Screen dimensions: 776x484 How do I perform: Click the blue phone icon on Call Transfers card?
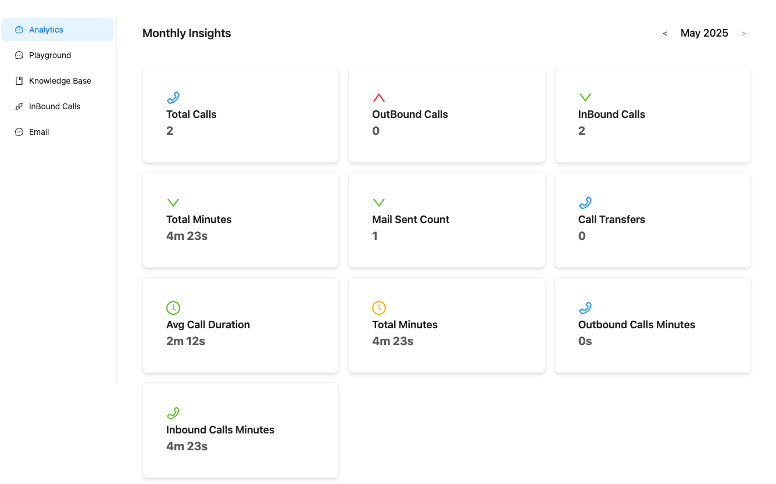(585, 202)
